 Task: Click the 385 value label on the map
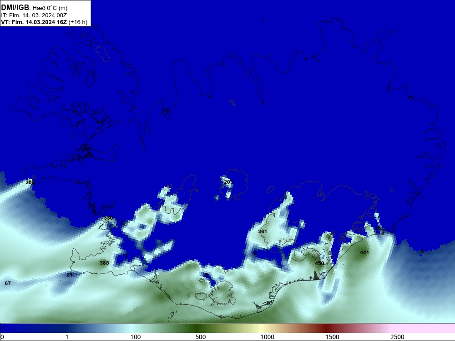click(x=104, y=263)
